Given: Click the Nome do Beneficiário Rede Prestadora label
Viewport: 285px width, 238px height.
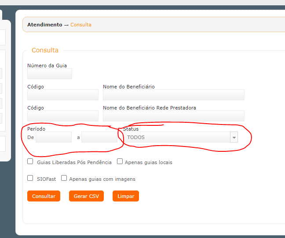Looking at the screenshot, I should (x=150, y=108).
